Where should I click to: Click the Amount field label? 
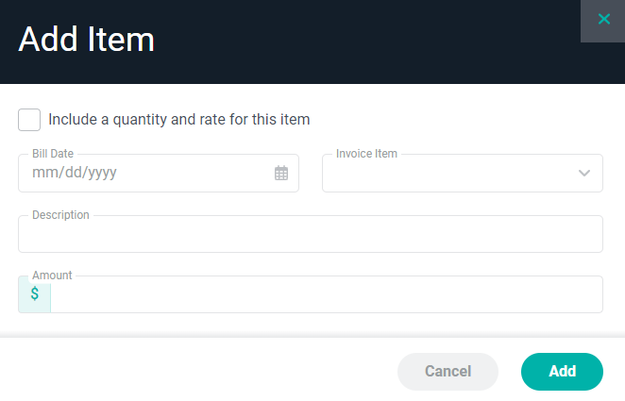(52, 276)
